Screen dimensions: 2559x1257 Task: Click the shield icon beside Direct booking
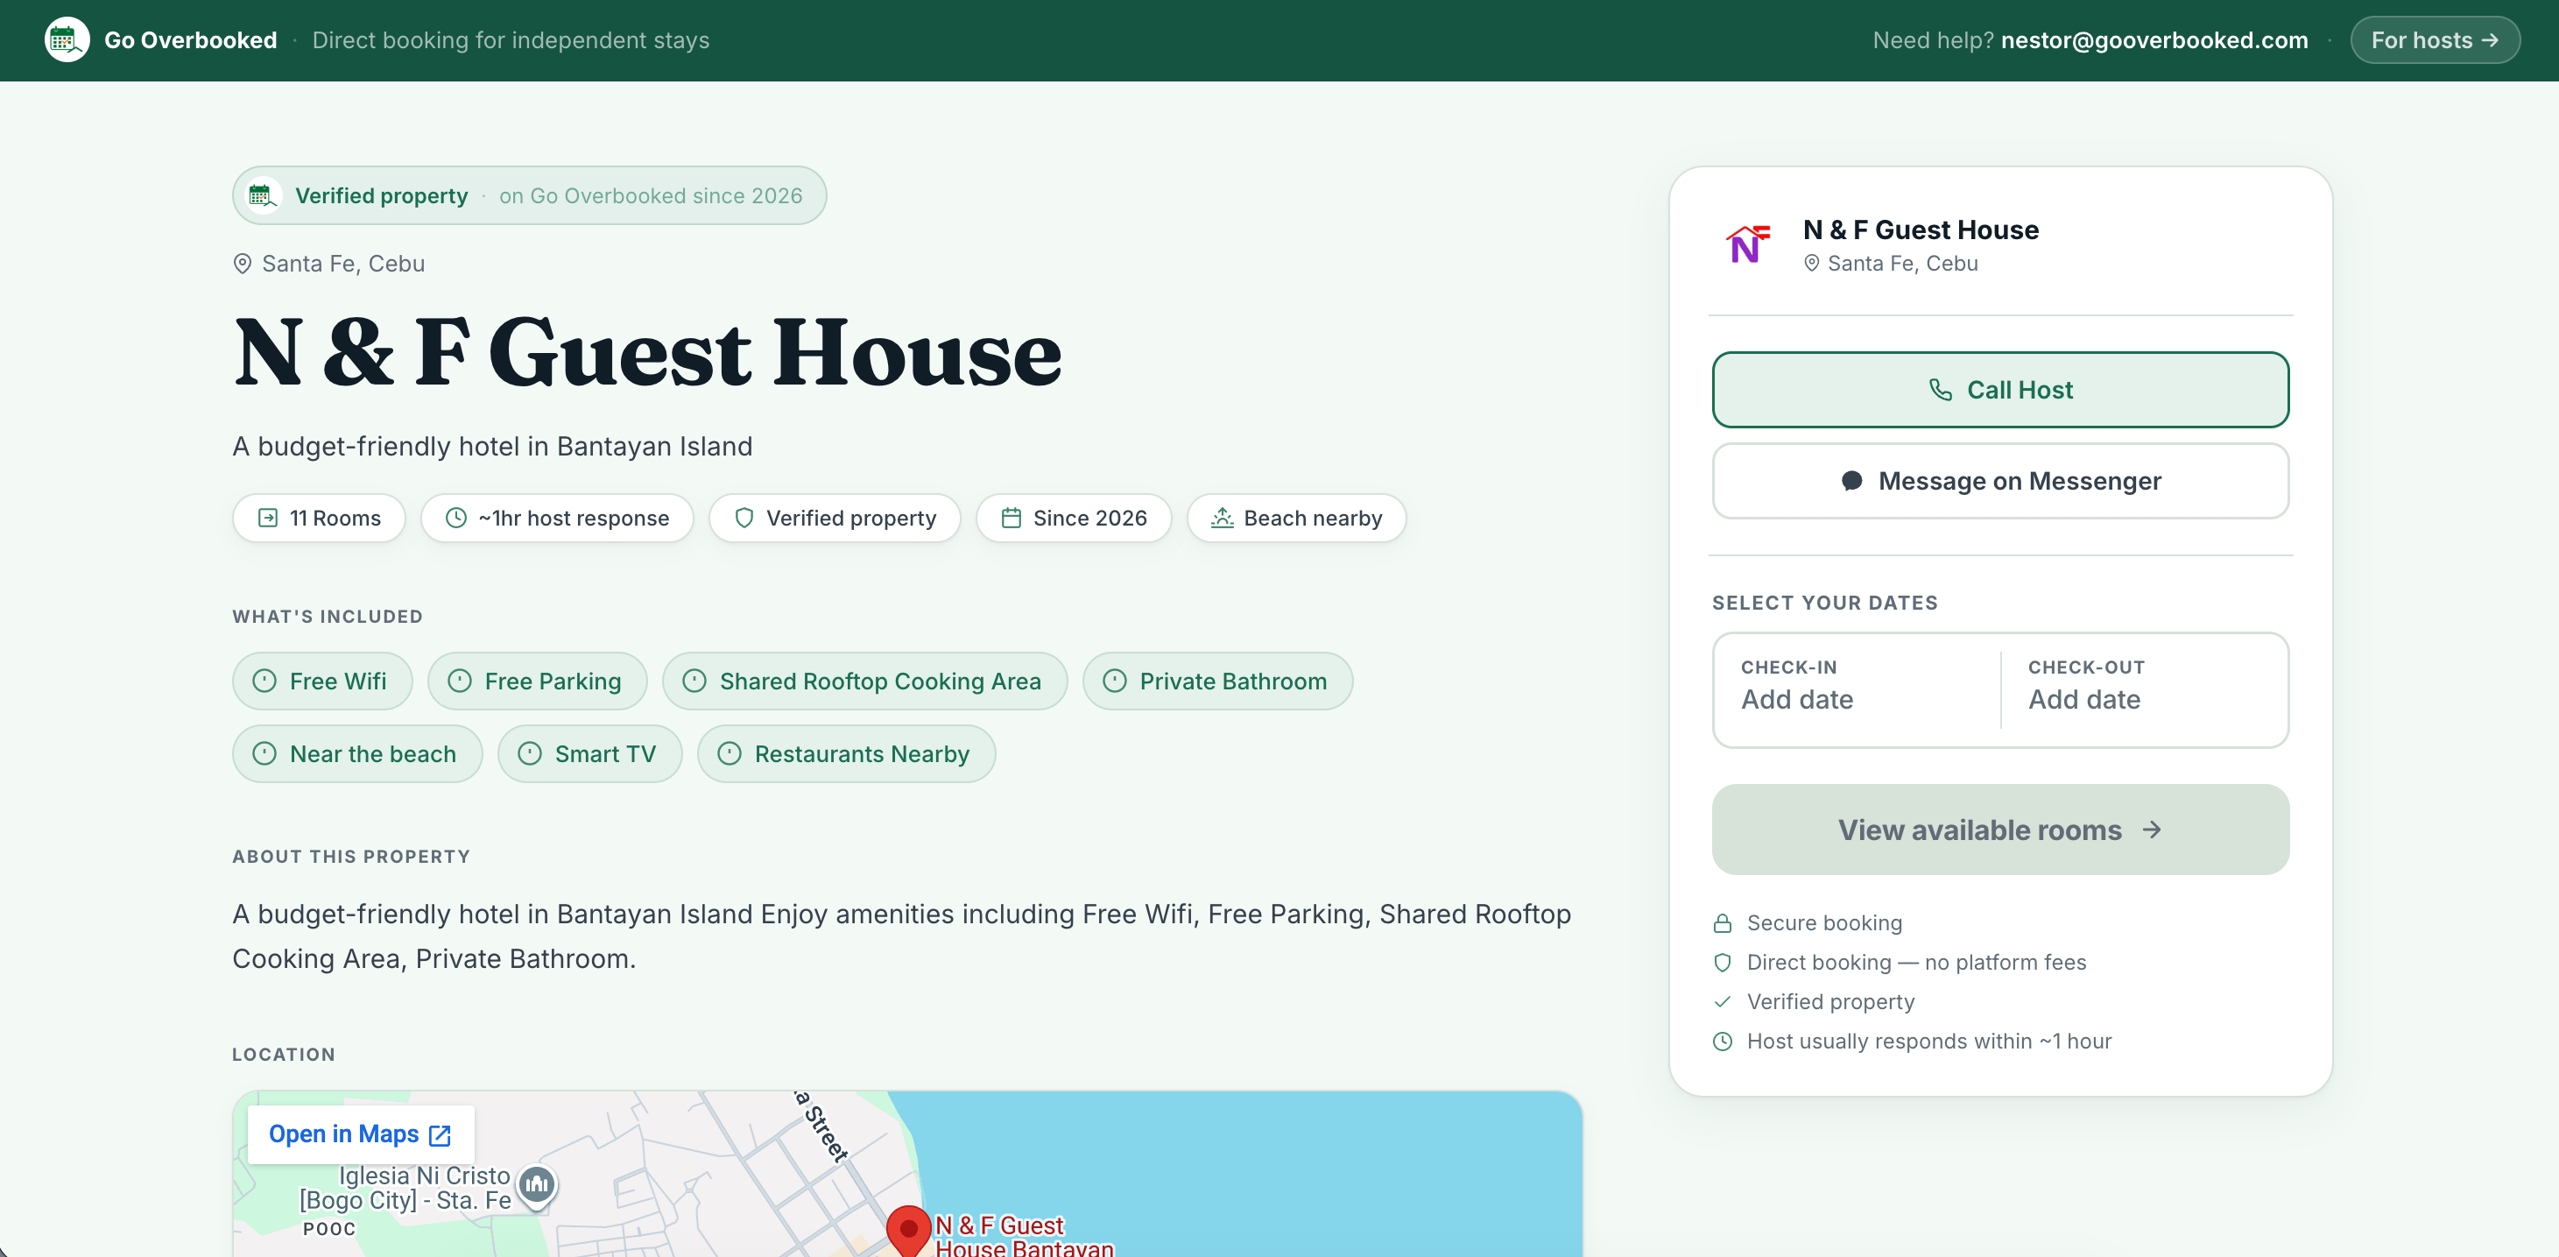(1723, 962)
